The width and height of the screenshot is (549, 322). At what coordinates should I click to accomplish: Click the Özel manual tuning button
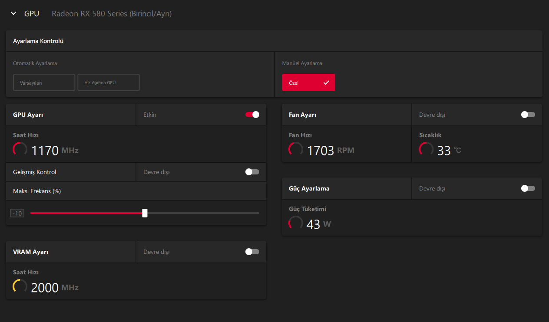click(x=308, y=82)
